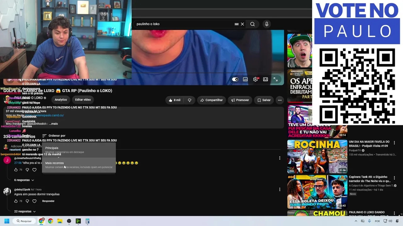Give a heart to the JonathaSouza comment
The image size is (403, 226).
click(35, 170)
